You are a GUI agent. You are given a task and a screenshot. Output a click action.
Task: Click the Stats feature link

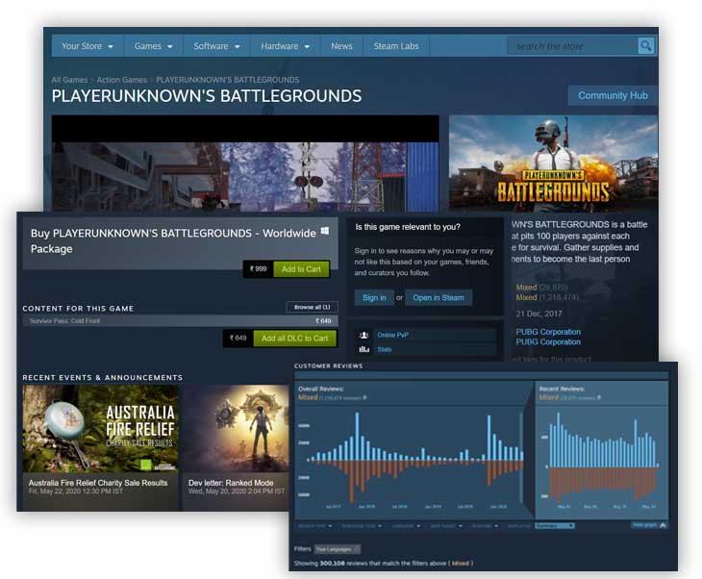tap(385, 349)
